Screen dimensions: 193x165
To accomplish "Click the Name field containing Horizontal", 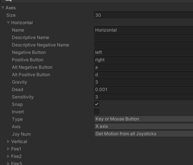I will point(144,30).
